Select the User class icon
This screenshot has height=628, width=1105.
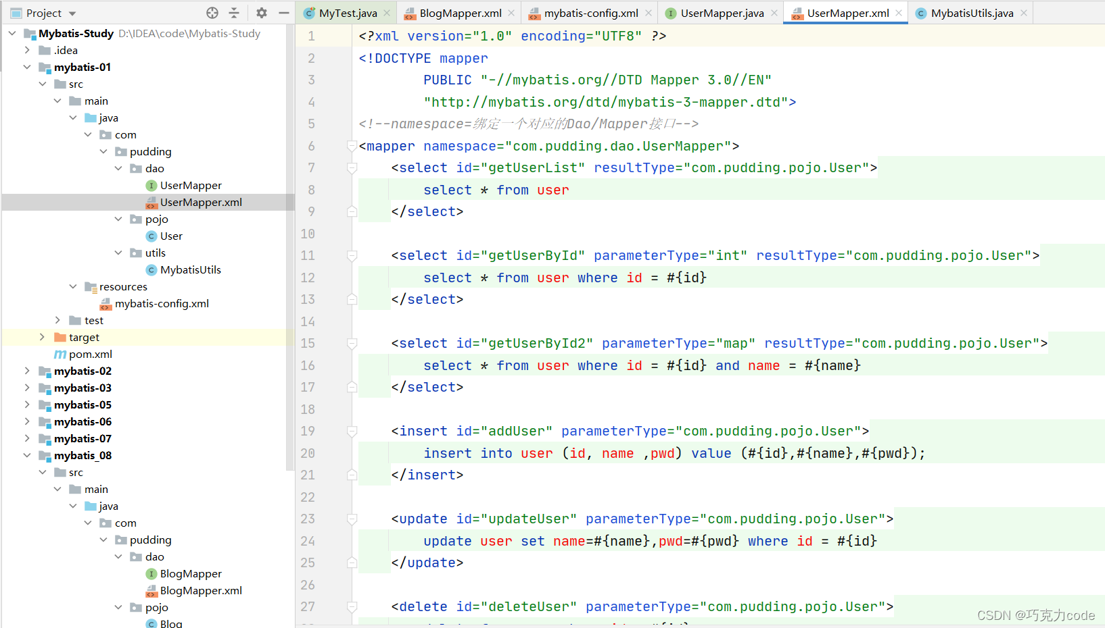click(151, 236)
